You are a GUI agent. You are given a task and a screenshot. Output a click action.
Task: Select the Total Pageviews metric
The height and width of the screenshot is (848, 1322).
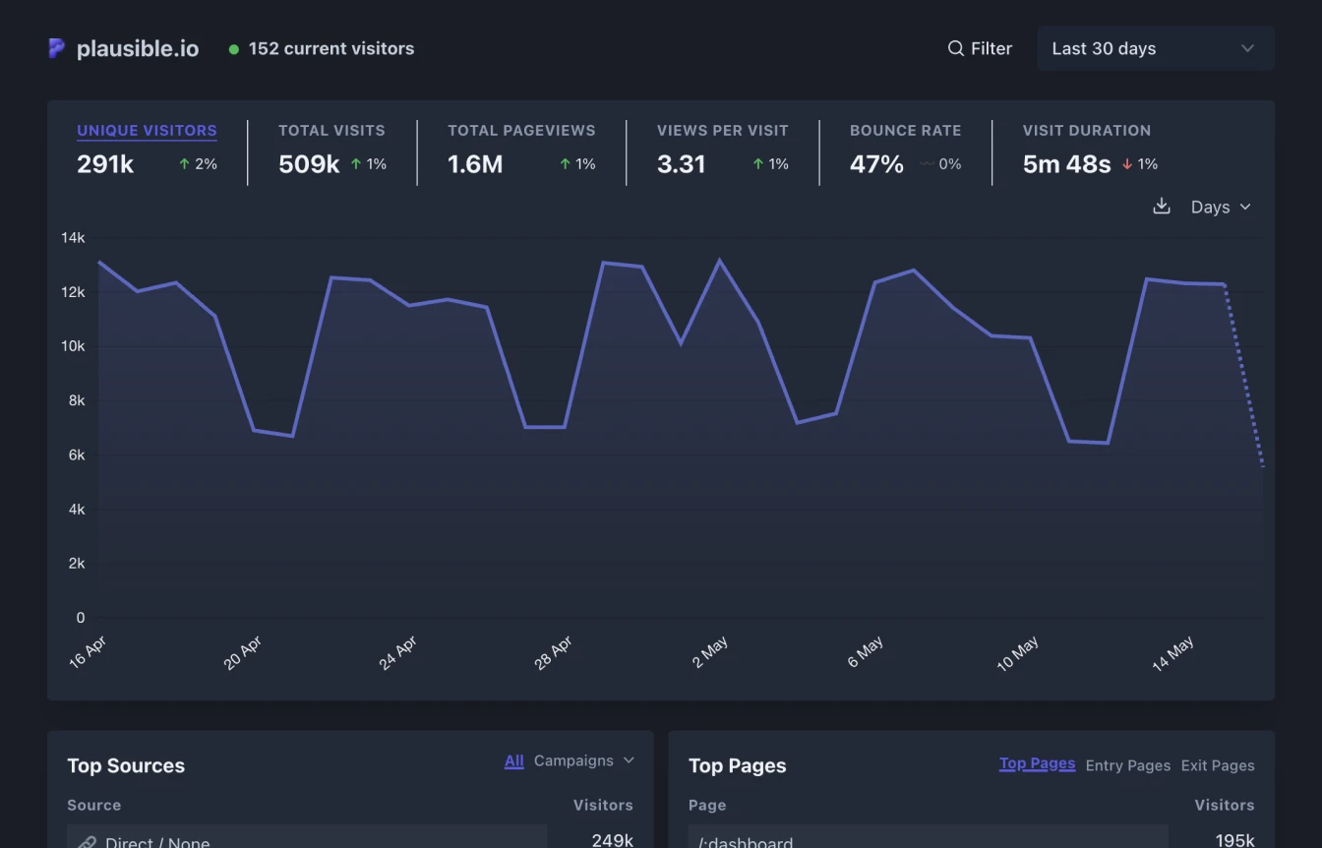[x=521, y=130]
